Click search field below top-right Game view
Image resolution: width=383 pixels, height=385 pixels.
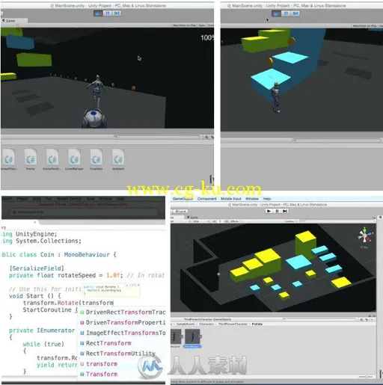click(x=337, y=141)
